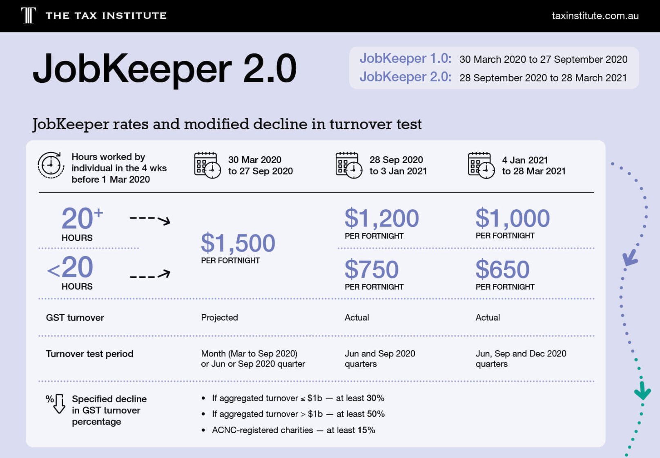Select calendar icon for 4 Jan 2021 period

coord(481,165)
